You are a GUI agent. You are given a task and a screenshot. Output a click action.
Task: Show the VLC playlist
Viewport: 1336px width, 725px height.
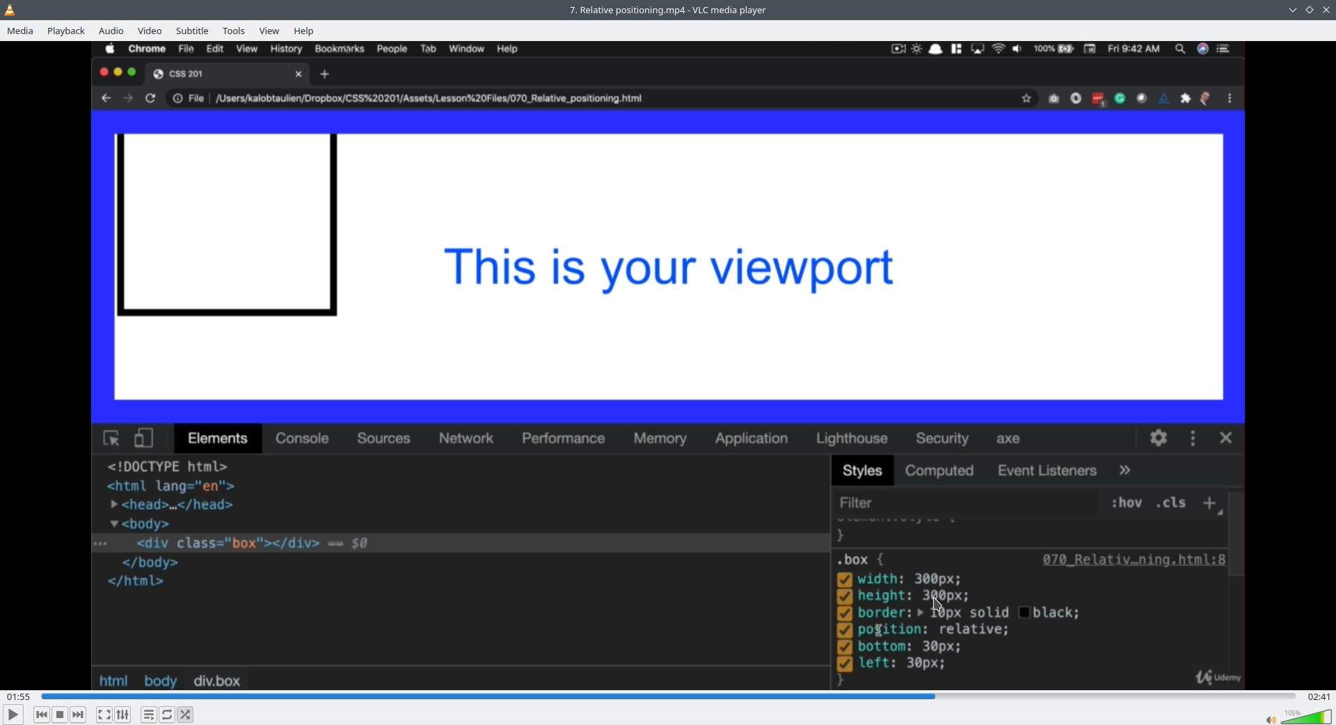pyautogui.click(x=149, y=715)
